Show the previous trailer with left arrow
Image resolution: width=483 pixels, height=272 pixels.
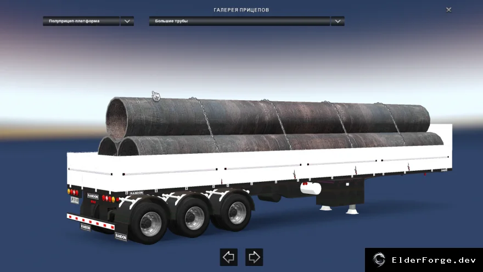tap(228, 257)
